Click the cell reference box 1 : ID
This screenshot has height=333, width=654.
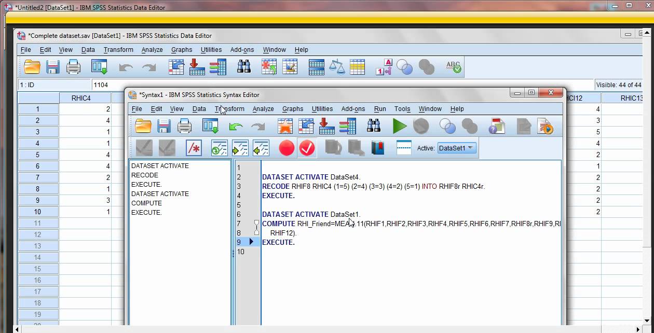[x=55, y=85]
